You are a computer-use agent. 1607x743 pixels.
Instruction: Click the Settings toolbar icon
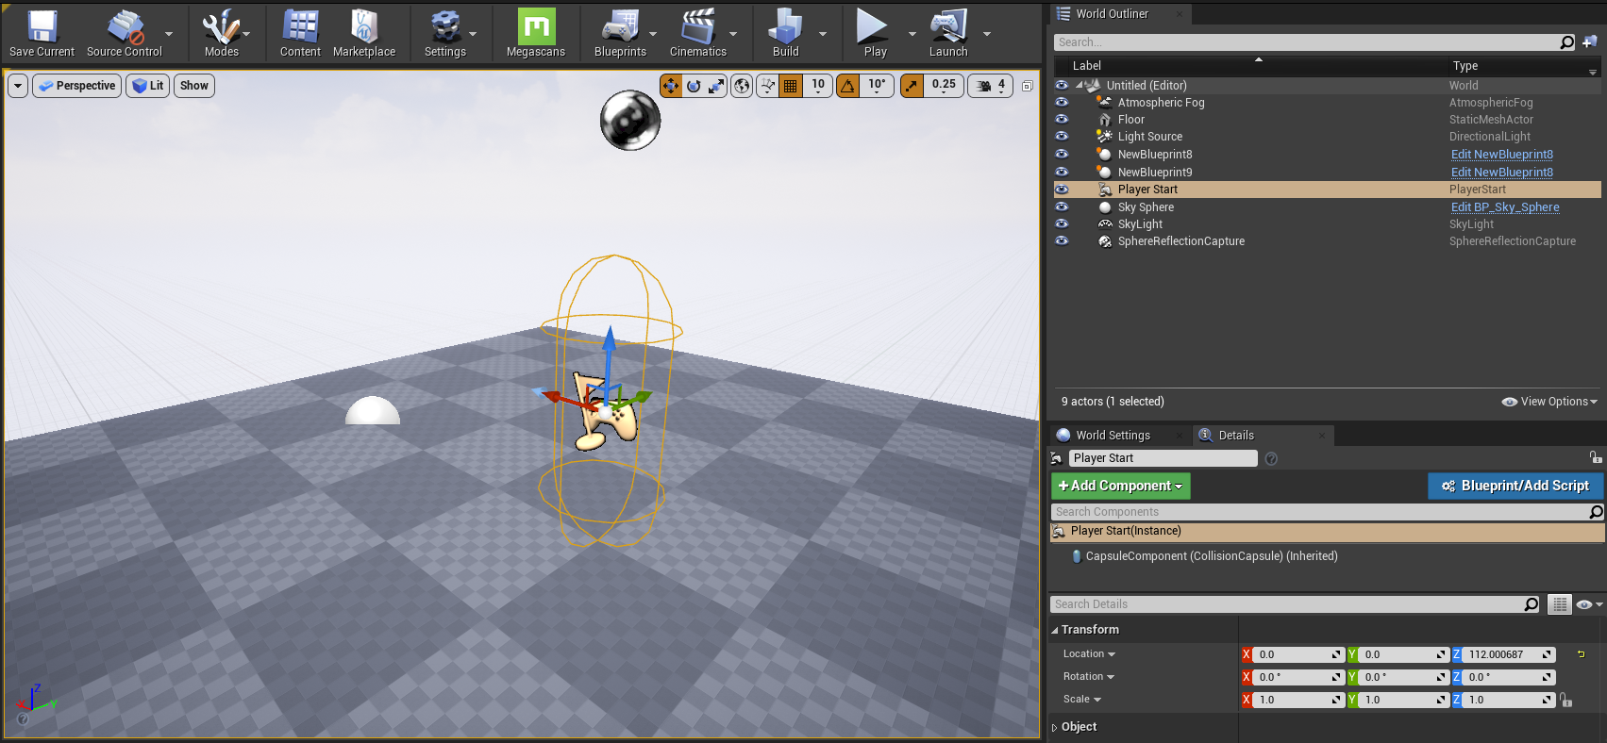pyautogui.click(x=445, y=33)
